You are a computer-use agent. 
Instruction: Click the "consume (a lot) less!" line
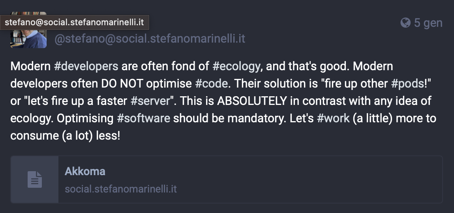click(65, 136)
